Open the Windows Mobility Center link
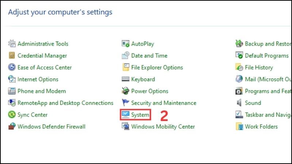Screen dimensions: 292x164 click(x=163, y=126)
